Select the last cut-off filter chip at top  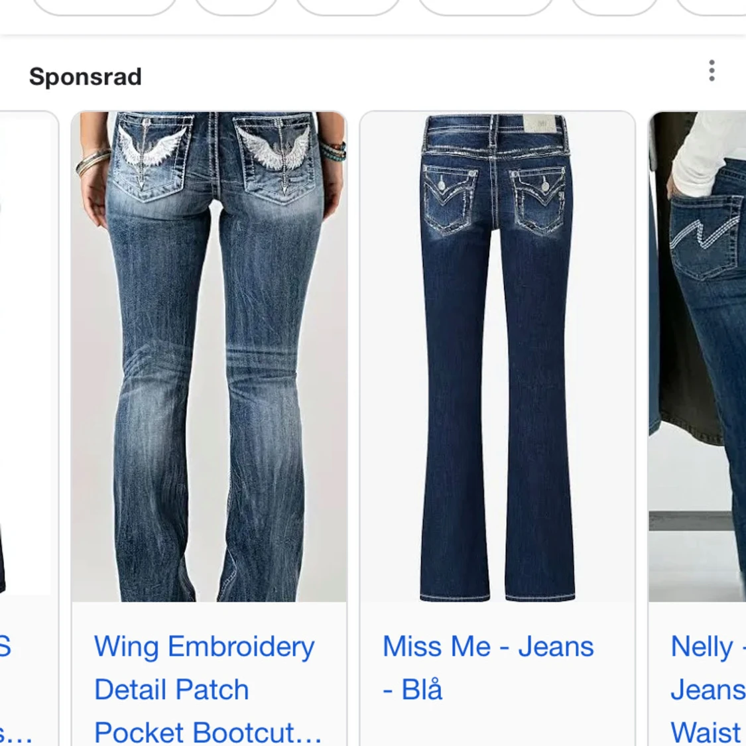click(710, 7)
